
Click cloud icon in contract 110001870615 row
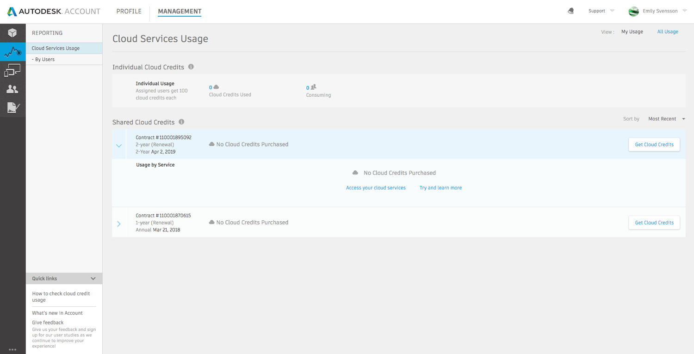pyautogui.click(x=212, y=223)
